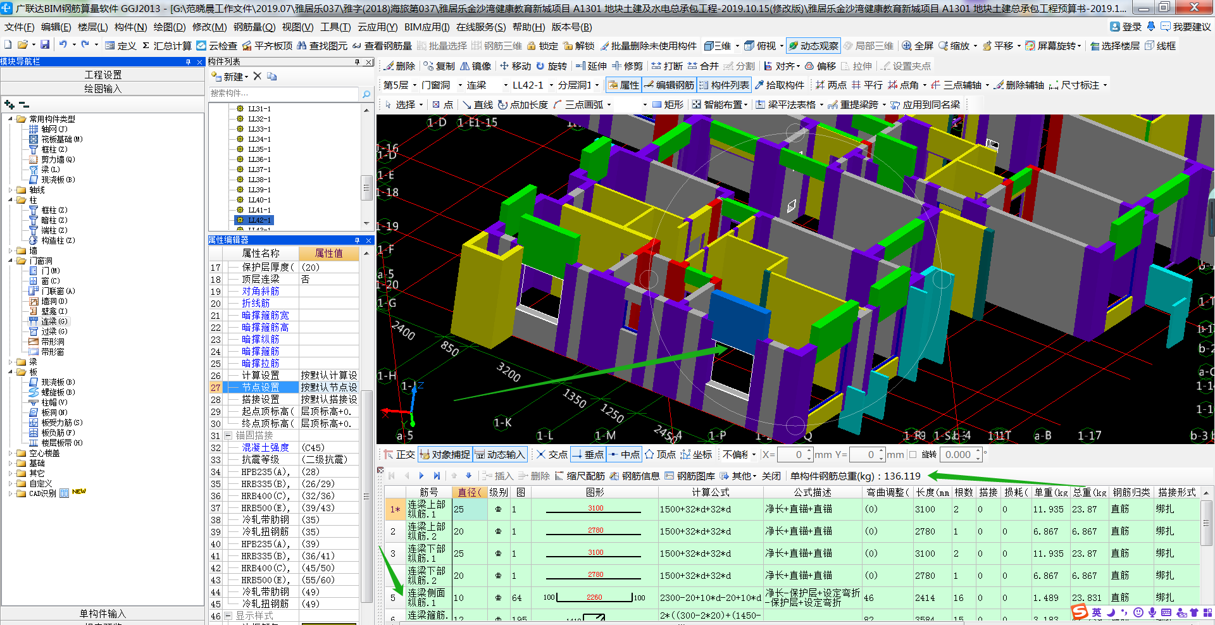This screenshot has width=1215, height=625.
Task: Open the 汇总计算 sum calculation tool
Action: click(x=167, y=46)
